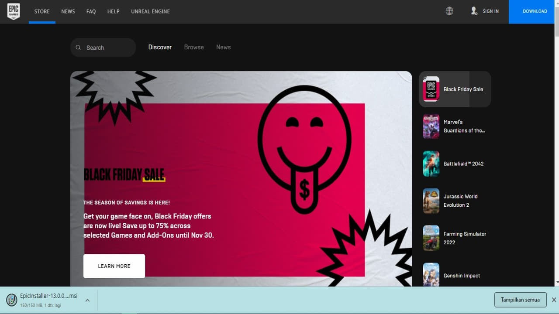Click the "Battlefield™ 2042" title text

point(463,164)
